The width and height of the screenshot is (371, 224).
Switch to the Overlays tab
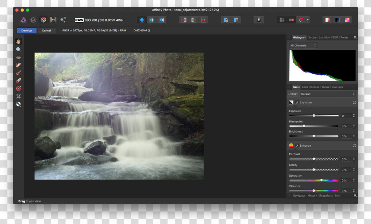(337, 87)
